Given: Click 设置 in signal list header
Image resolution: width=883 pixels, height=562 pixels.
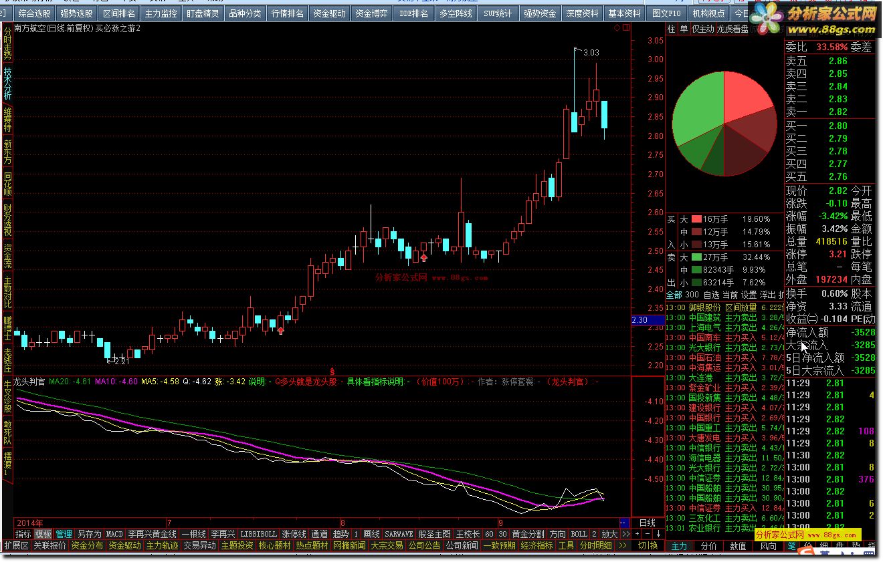Looking at the screenshot, I should [x=749, y=295].
